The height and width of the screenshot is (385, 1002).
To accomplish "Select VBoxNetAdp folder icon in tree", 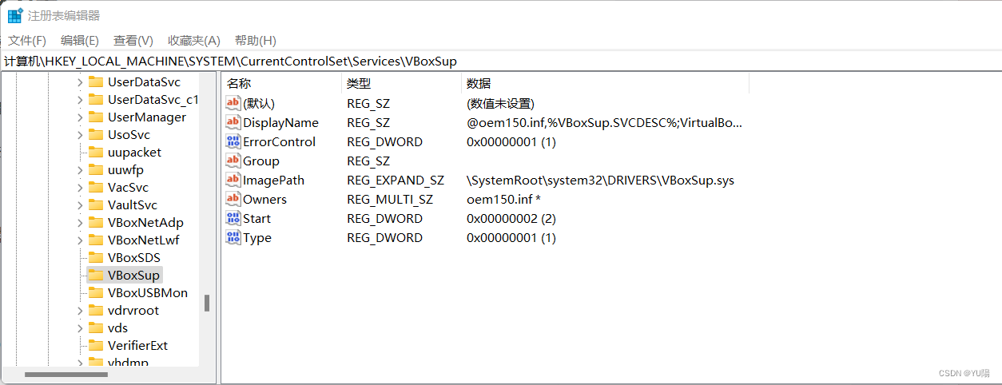I will click(96, 223).
